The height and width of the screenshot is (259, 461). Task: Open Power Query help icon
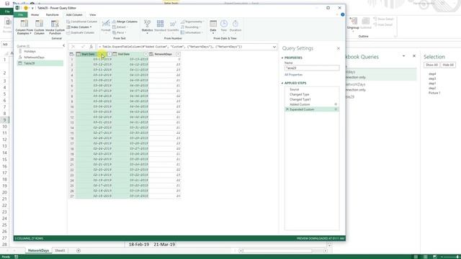[343, 14]
